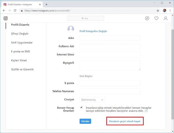Open Gizlilik ve Güvenlik settings
This screenshot has height=133, width=174.
[22, 69]
